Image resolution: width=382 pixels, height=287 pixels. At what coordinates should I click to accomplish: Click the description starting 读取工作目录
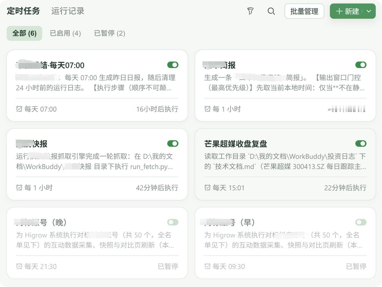pyautogui.click(x=285, y=161)
